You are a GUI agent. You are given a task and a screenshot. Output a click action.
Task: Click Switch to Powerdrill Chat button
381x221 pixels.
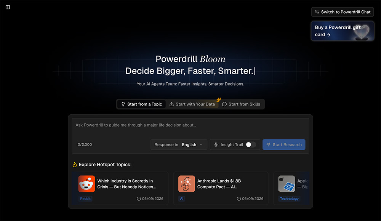pyautogui.click(x=343, y=12)
